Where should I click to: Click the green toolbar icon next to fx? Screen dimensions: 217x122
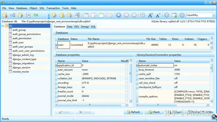coord(36,15)
